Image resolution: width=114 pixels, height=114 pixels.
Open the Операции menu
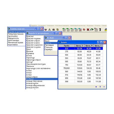[51, 26]
